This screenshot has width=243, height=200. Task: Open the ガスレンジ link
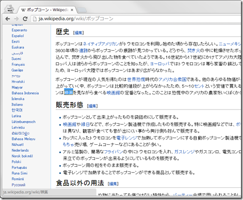tap(184, 152)
